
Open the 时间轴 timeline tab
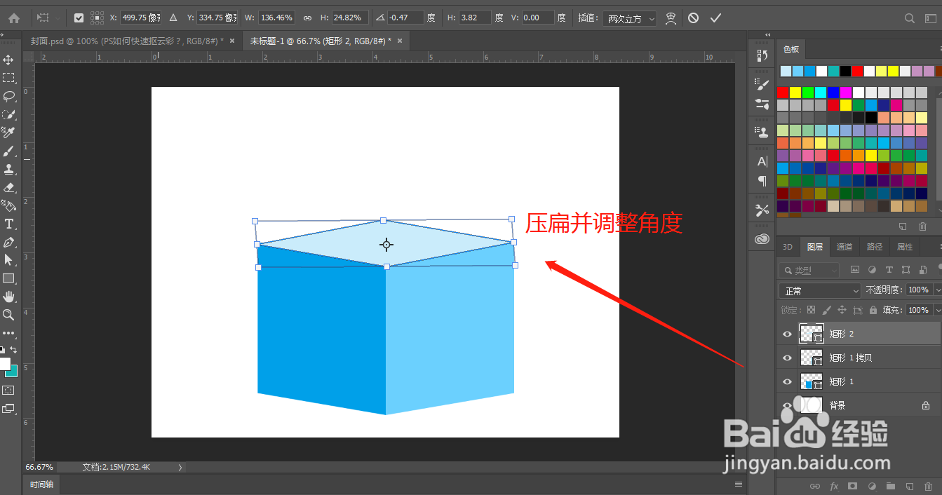point(41,484)
